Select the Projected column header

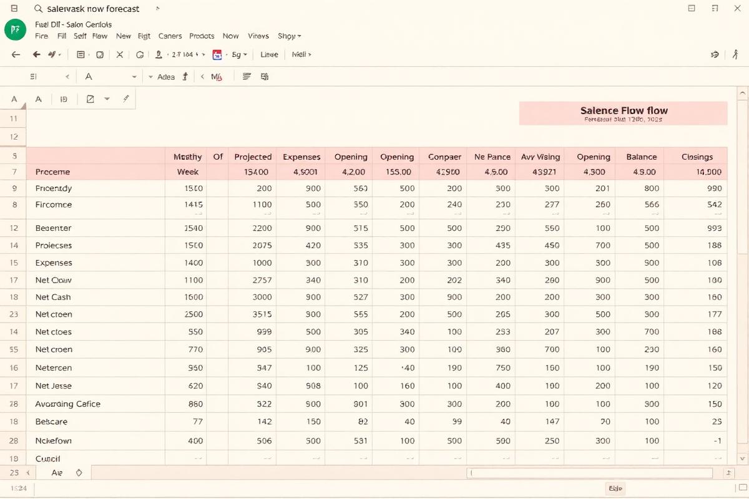click(253, 157)
